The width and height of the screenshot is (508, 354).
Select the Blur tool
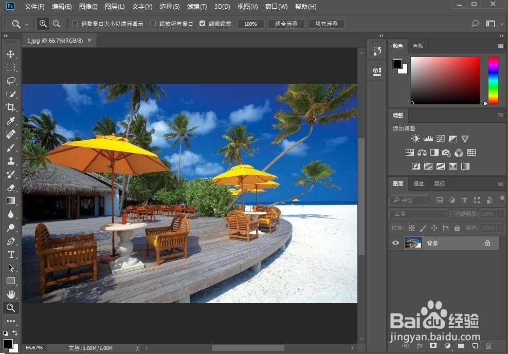coord(11,214)
